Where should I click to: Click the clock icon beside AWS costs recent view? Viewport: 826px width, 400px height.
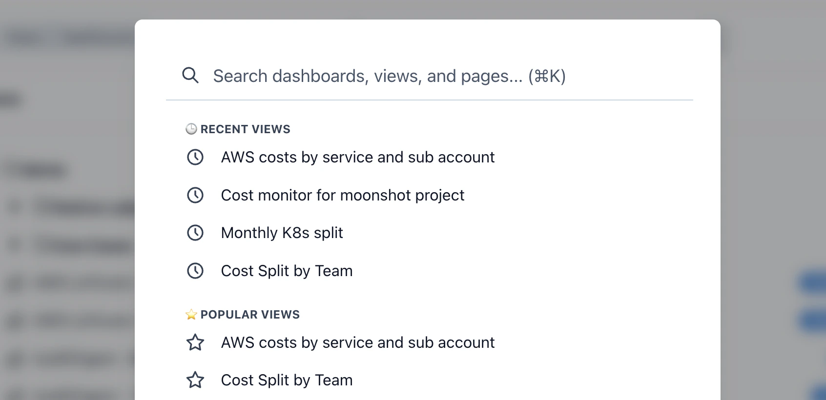coord(195,157)
